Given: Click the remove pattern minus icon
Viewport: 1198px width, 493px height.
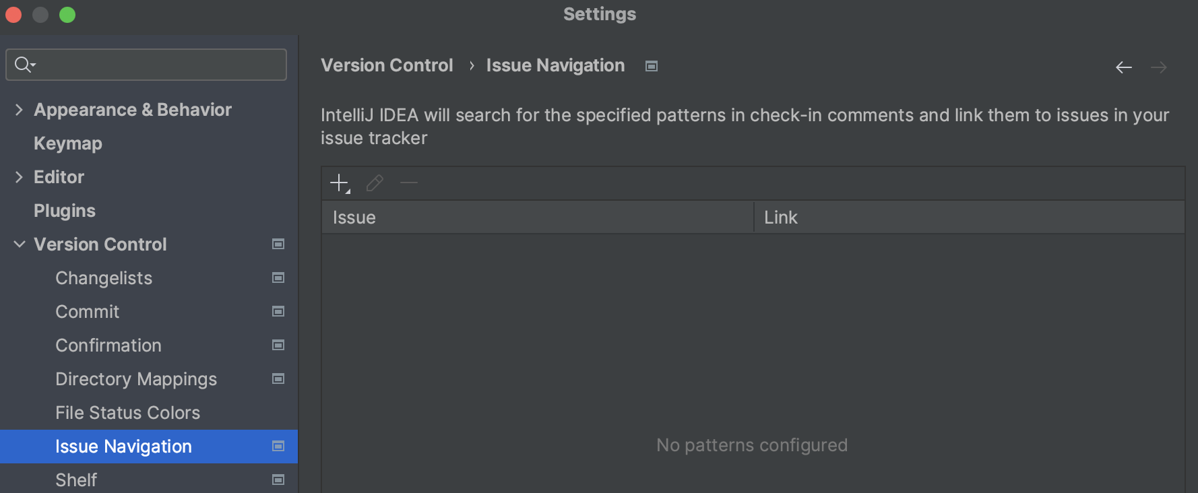Looking at the screenshot, I should click(x=409, y=183).
